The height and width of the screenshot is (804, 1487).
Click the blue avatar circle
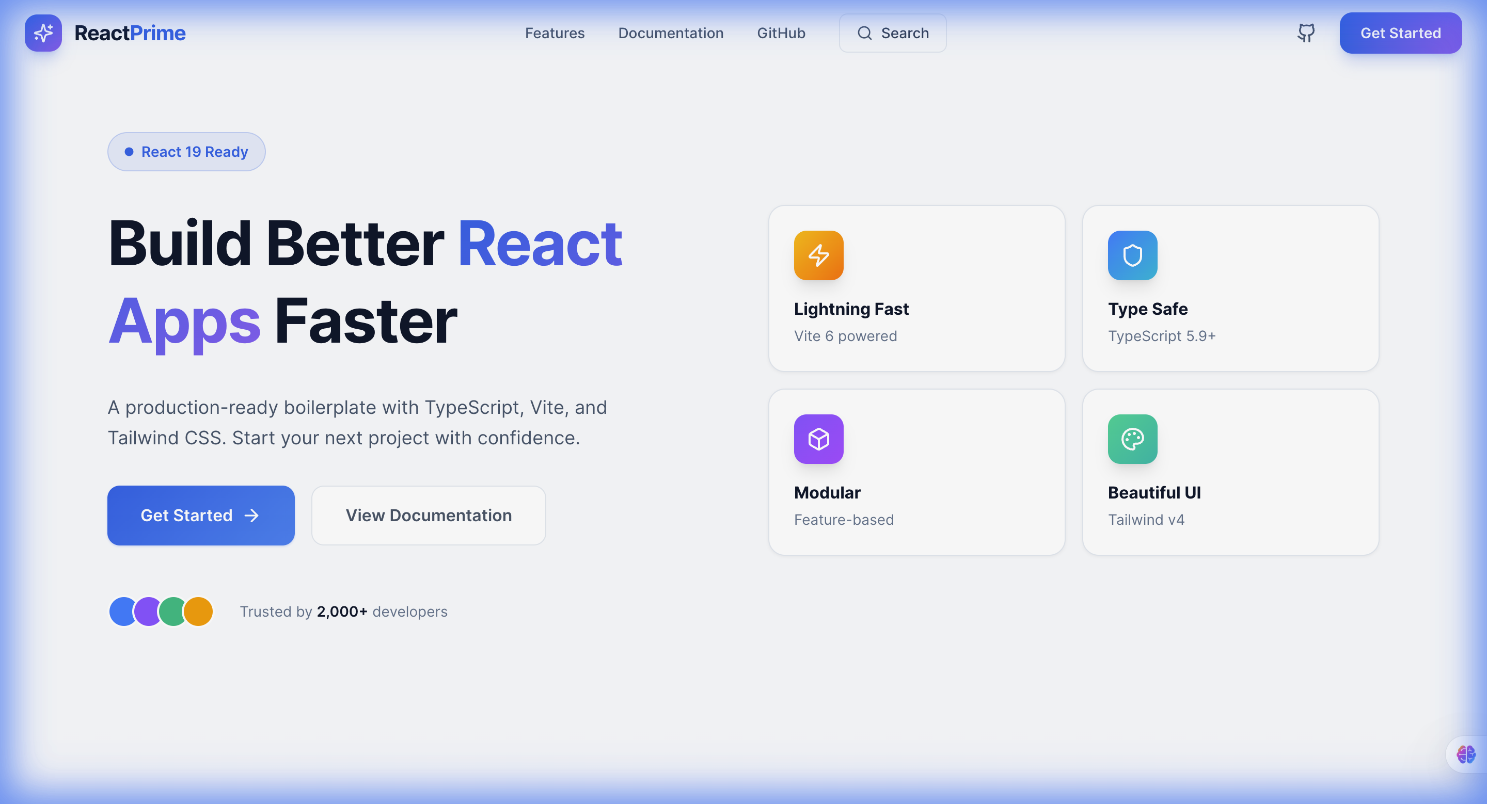tap(121, 612)
